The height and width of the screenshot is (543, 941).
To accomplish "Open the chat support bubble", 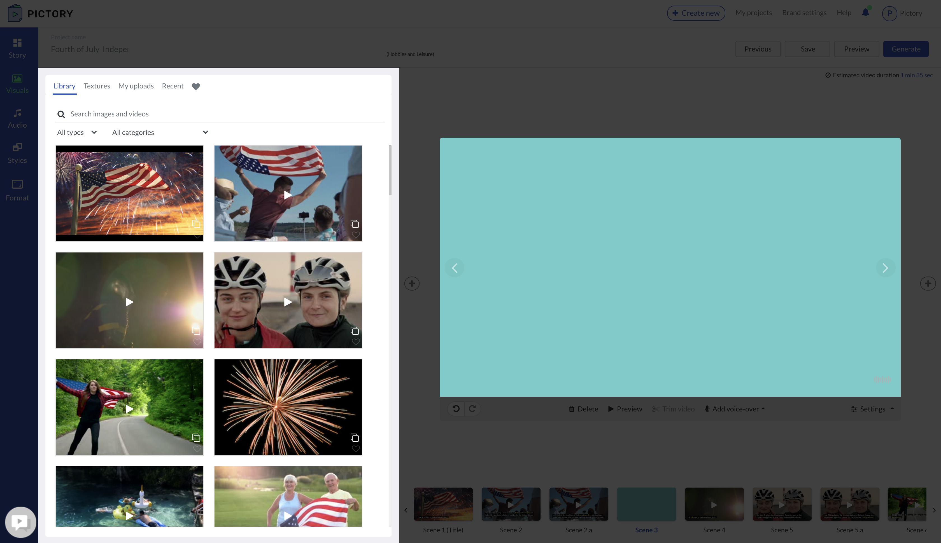I will tap(20, 522).
